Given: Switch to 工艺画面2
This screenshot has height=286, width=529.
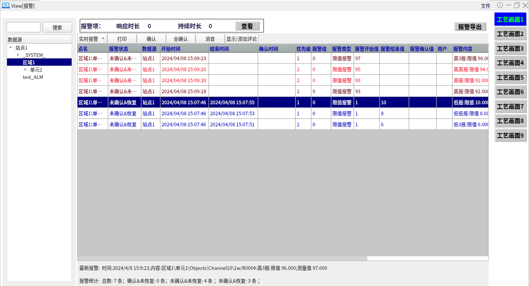Looking at the screenshot, I should tap(510, 34).
